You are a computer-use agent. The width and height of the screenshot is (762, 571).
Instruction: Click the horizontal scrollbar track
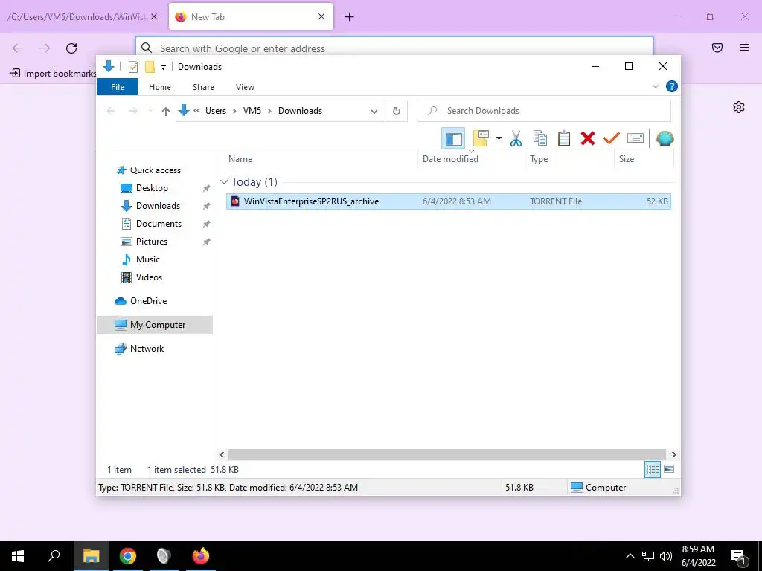point(446,454)
